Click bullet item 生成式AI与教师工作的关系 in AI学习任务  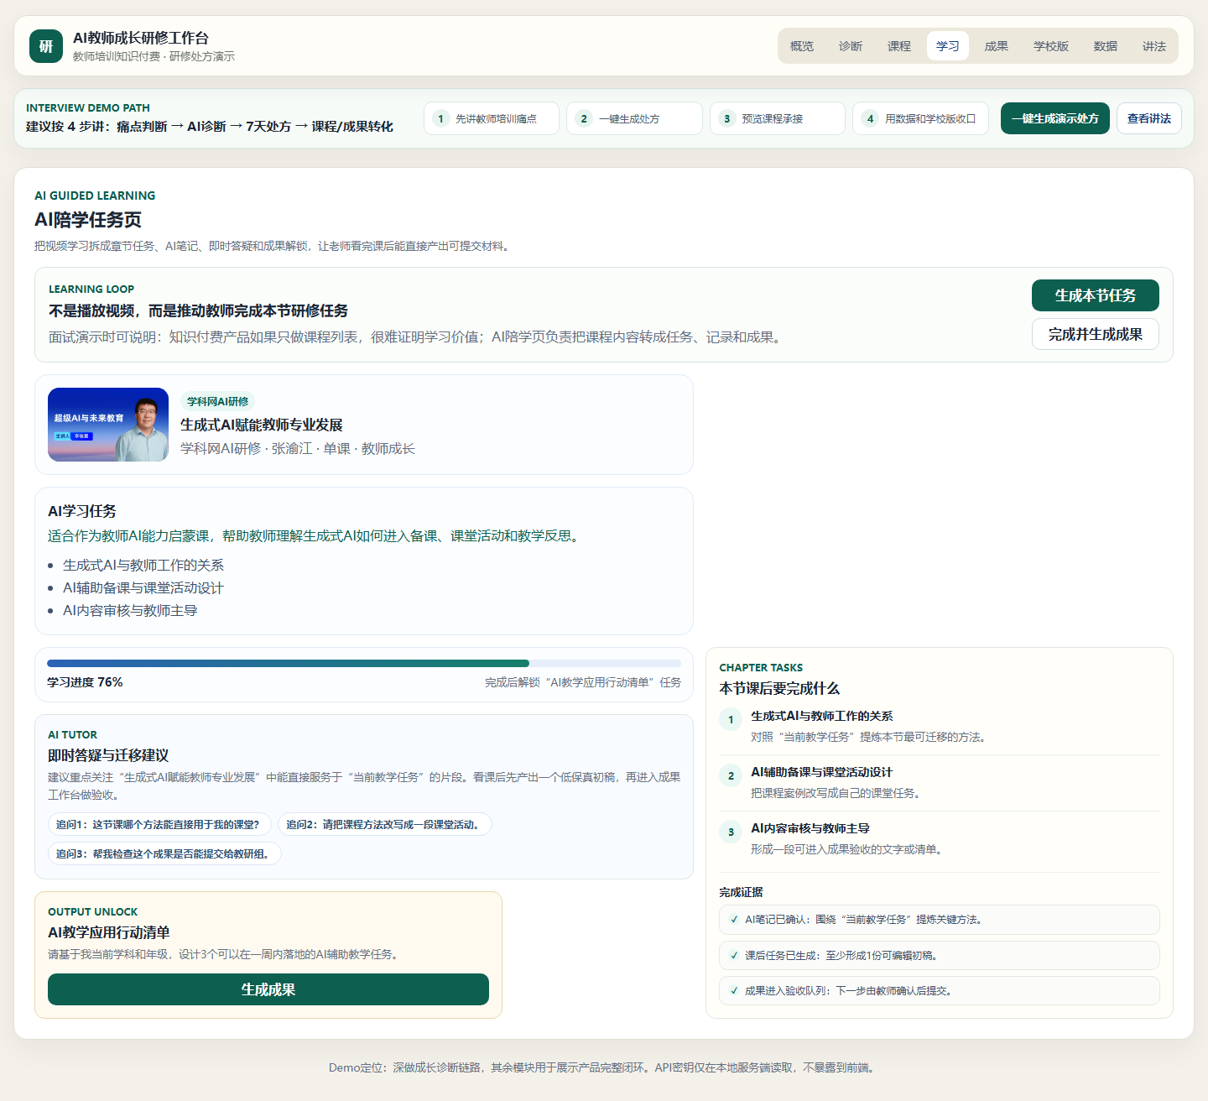coord(143,565)
